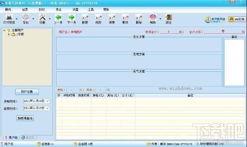Click the Delete (删除) toolbar icon

[x=139, y=19]
